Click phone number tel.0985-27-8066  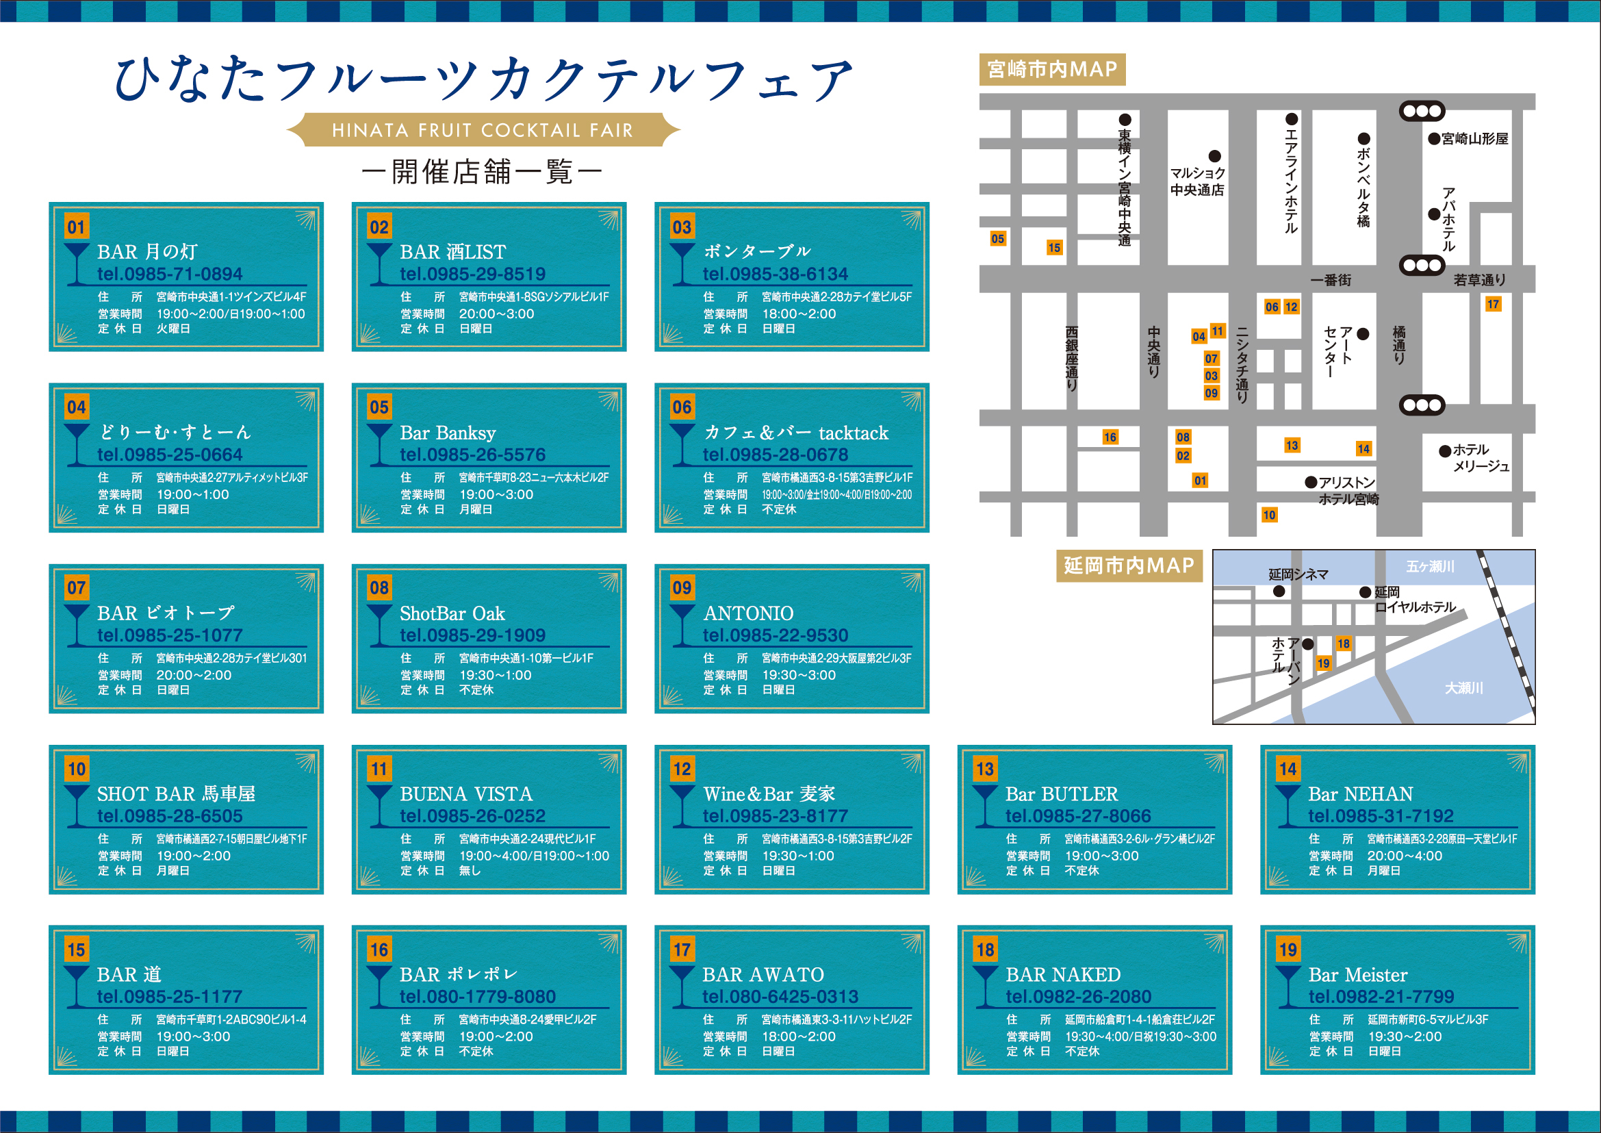coord(1078,816)
